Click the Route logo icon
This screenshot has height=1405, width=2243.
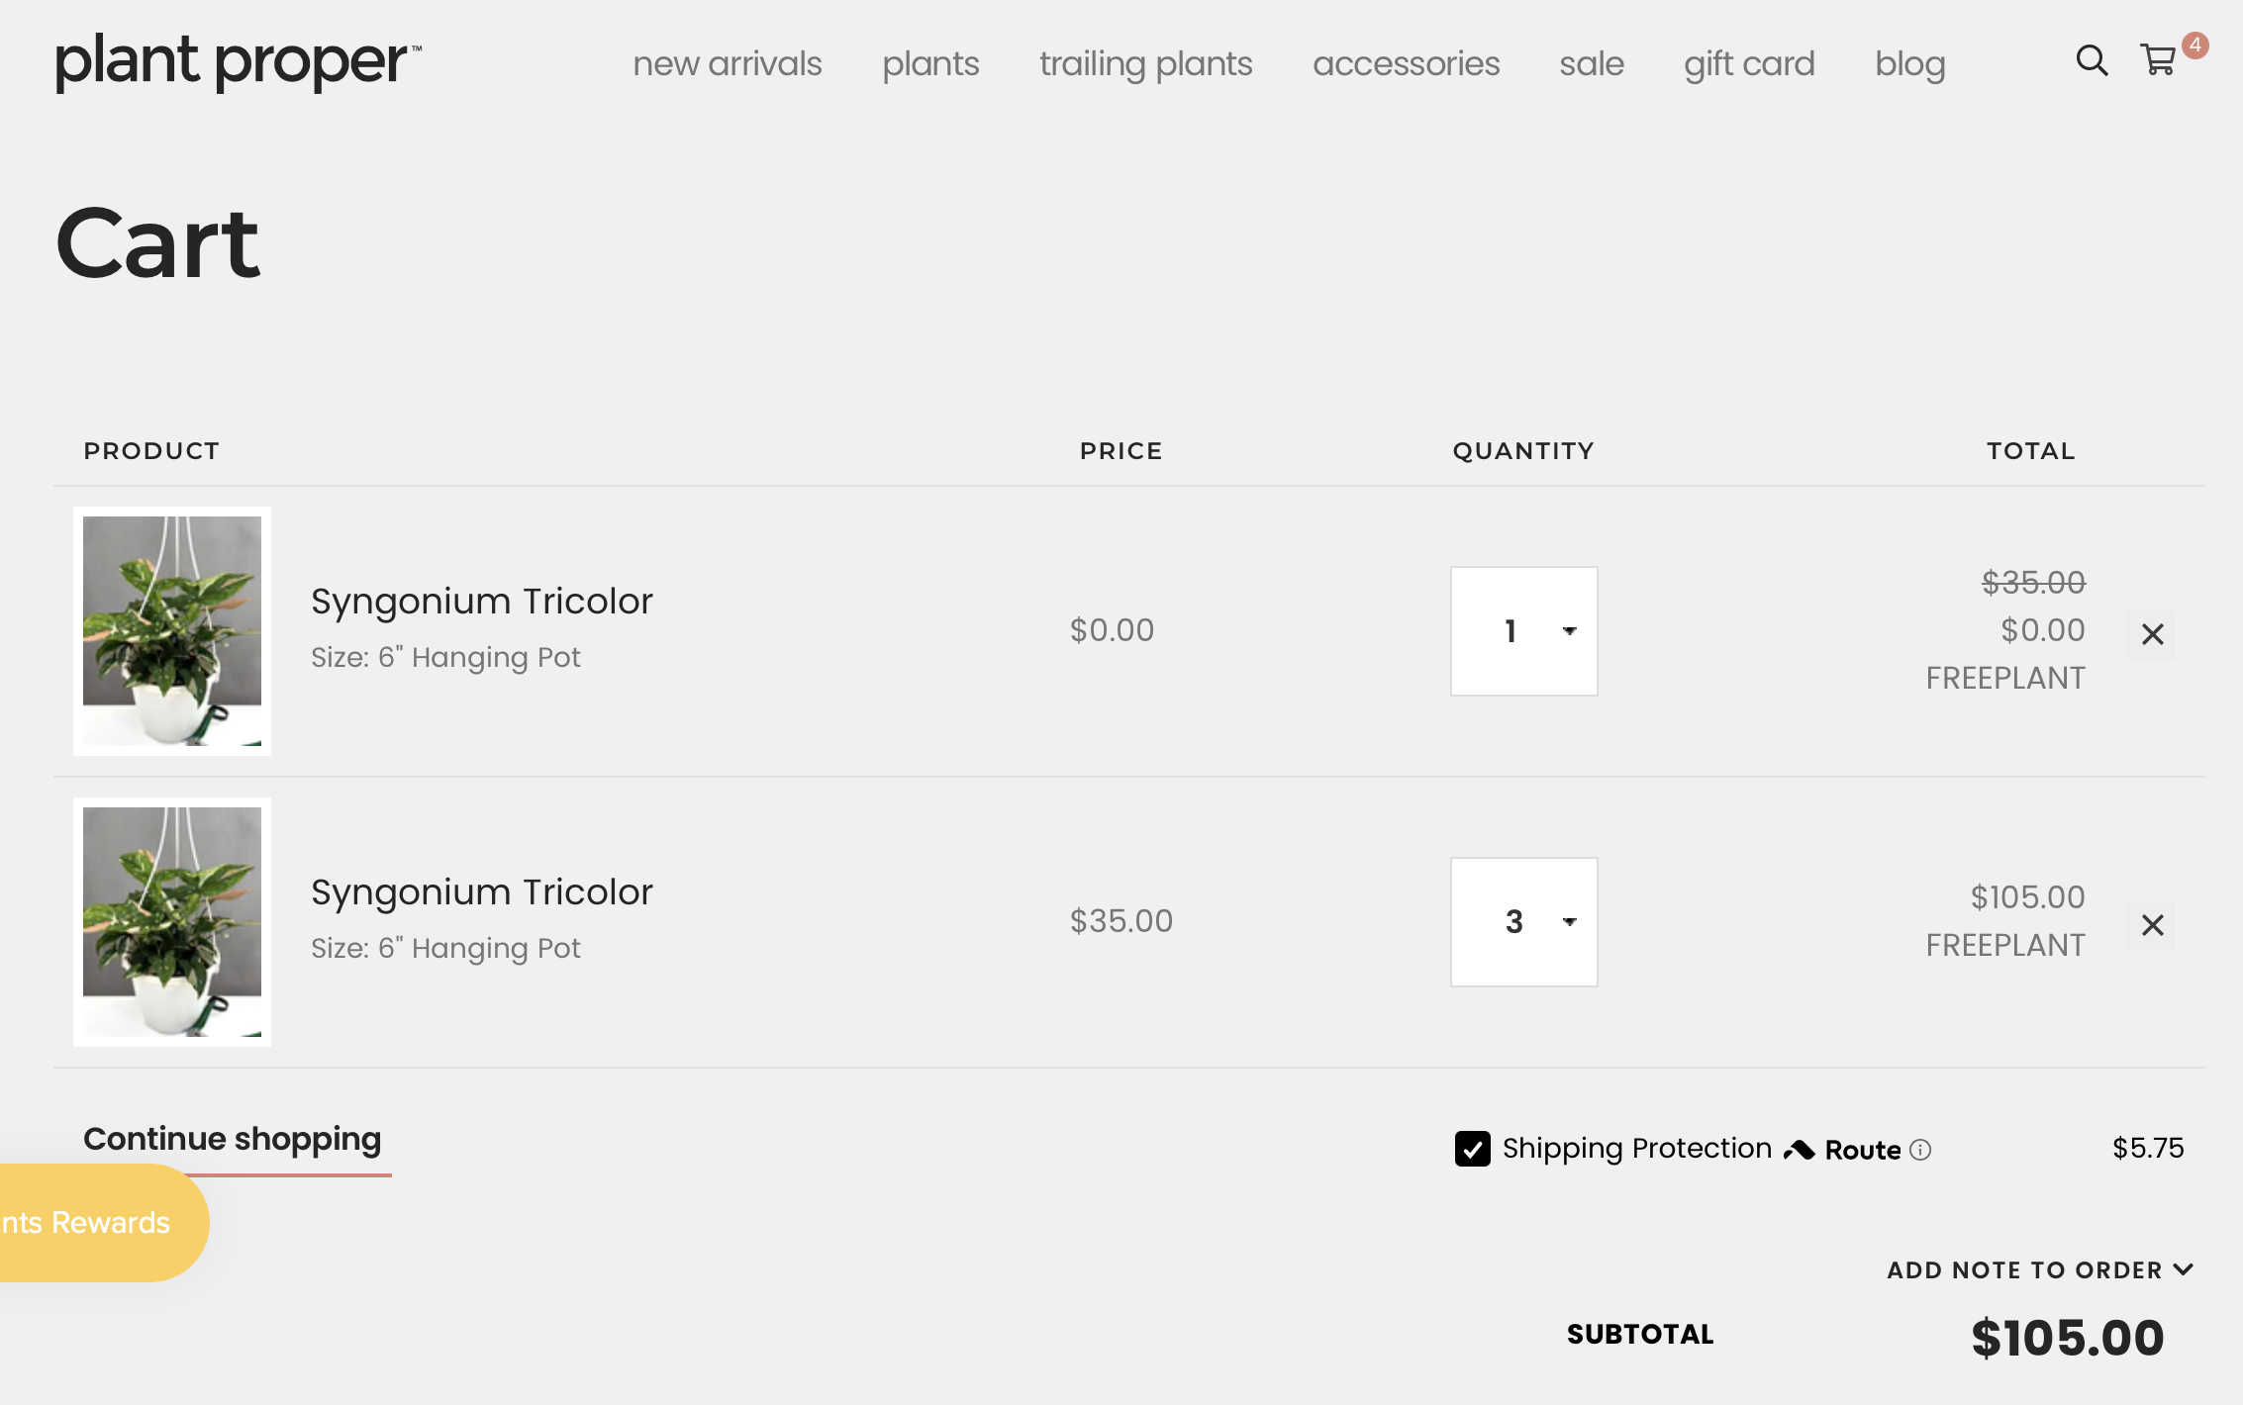pyautogui.click(x=1800, y=1149)
